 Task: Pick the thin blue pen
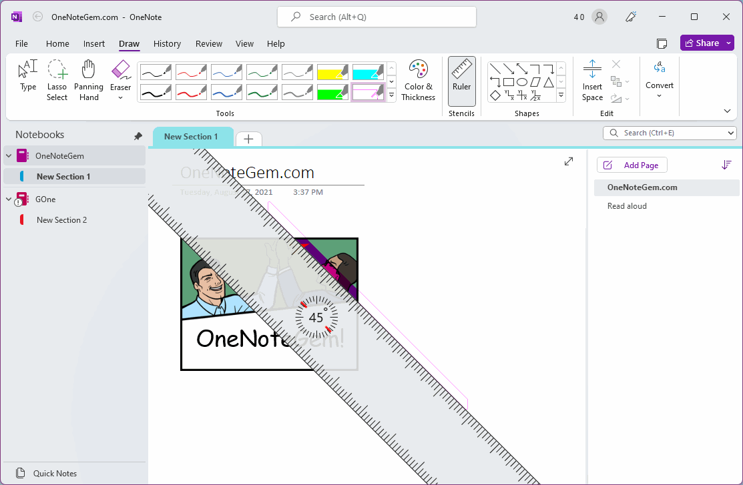coord(226,72)
